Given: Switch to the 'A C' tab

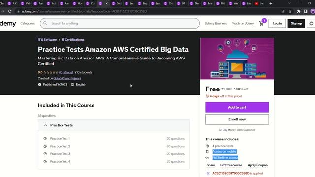Looking at the screenshot, I should [12, 3].
